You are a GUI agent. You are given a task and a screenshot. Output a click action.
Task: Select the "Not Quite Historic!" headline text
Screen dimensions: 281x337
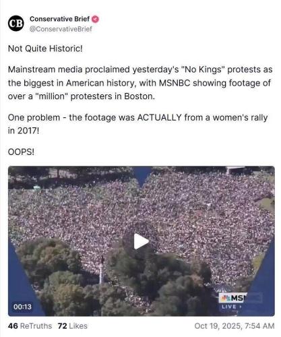click(x=45, y=49)
